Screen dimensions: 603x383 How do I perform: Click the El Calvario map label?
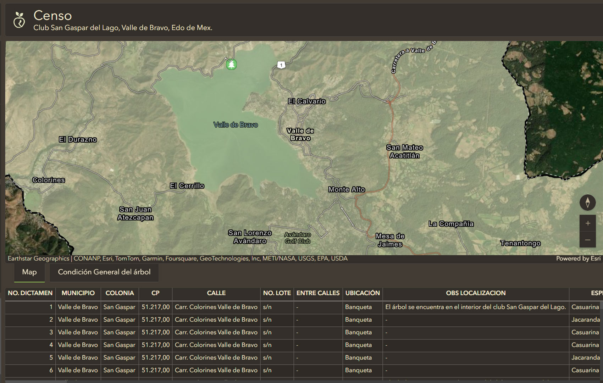point(307,101)
